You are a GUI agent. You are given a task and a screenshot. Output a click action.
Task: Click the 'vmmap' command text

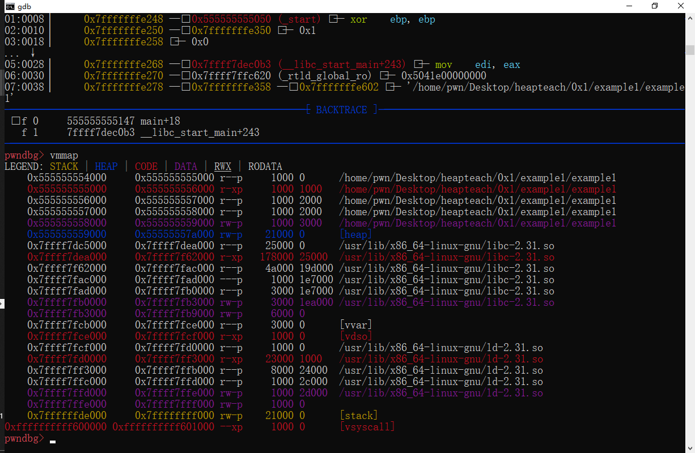pyautogui.click(x=64, y=155)
